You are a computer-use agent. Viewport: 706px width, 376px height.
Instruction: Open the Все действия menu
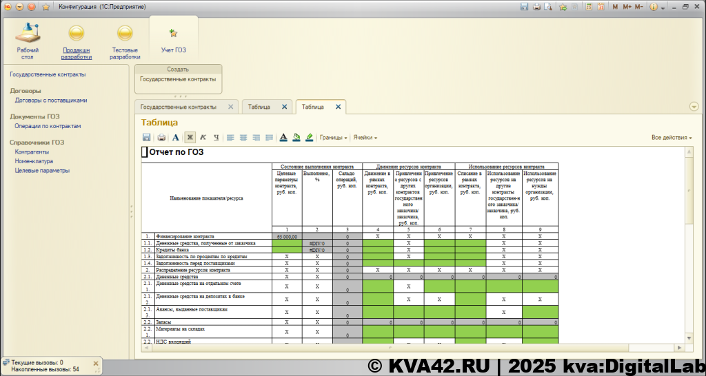[671, 138]
